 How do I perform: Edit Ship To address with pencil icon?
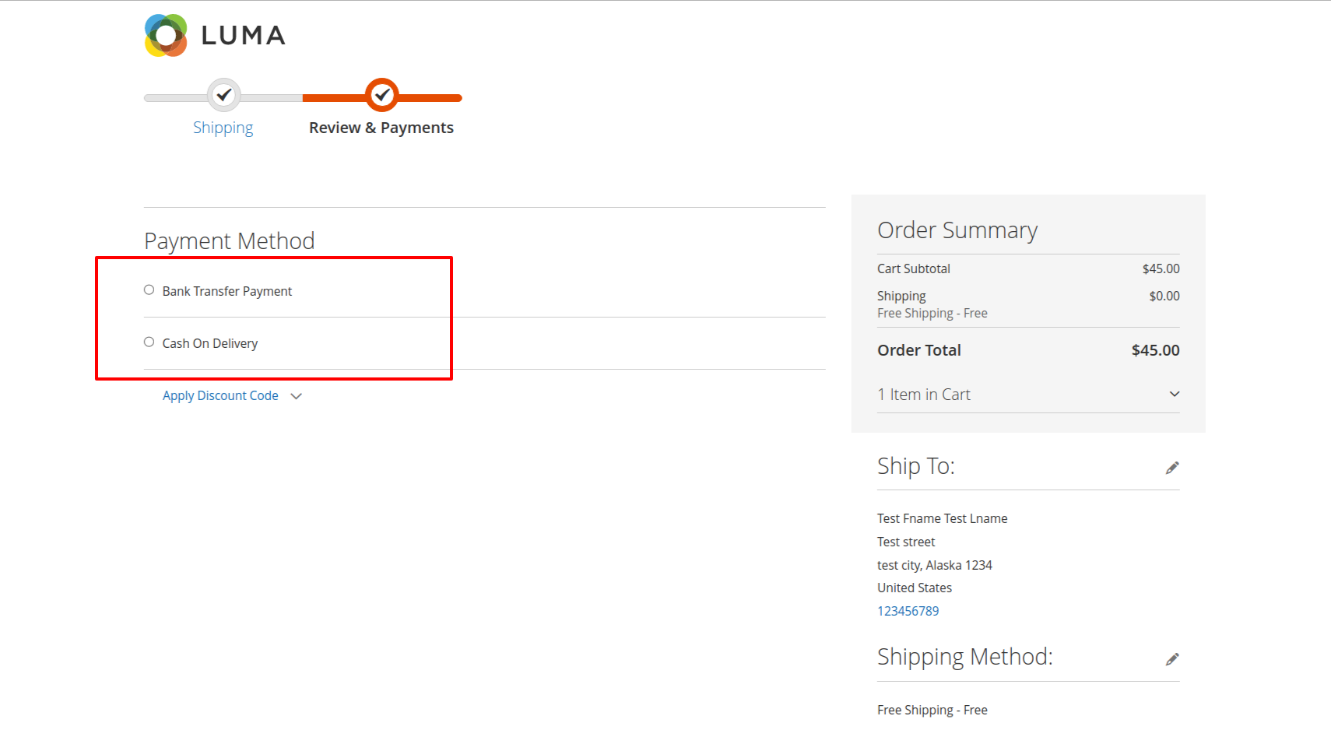1172,468
